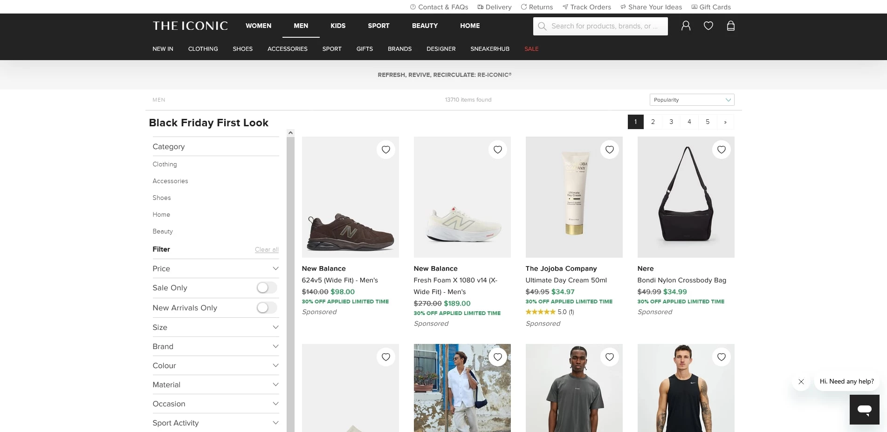Open the live chat bubble icon
Image resolution: width=887 pixels, height=432 pixels.
pos(864,410)
